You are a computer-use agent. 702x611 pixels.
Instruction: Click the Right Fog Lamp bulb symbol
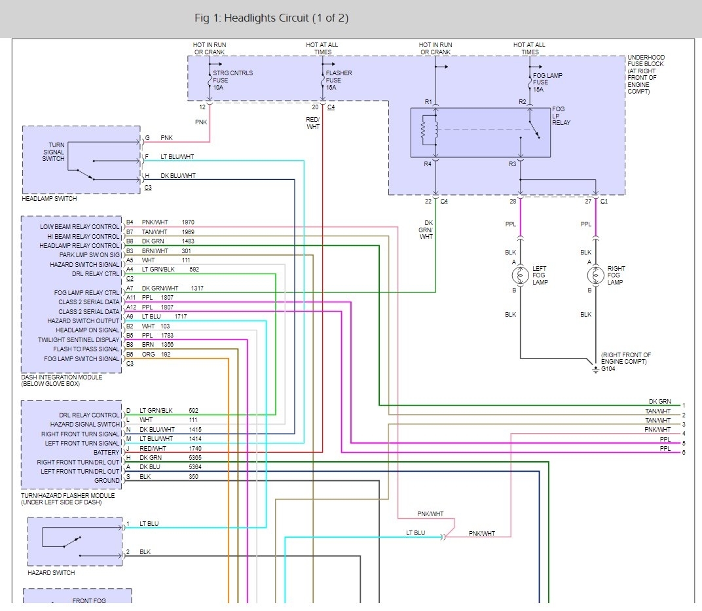(x=595, y=275)
